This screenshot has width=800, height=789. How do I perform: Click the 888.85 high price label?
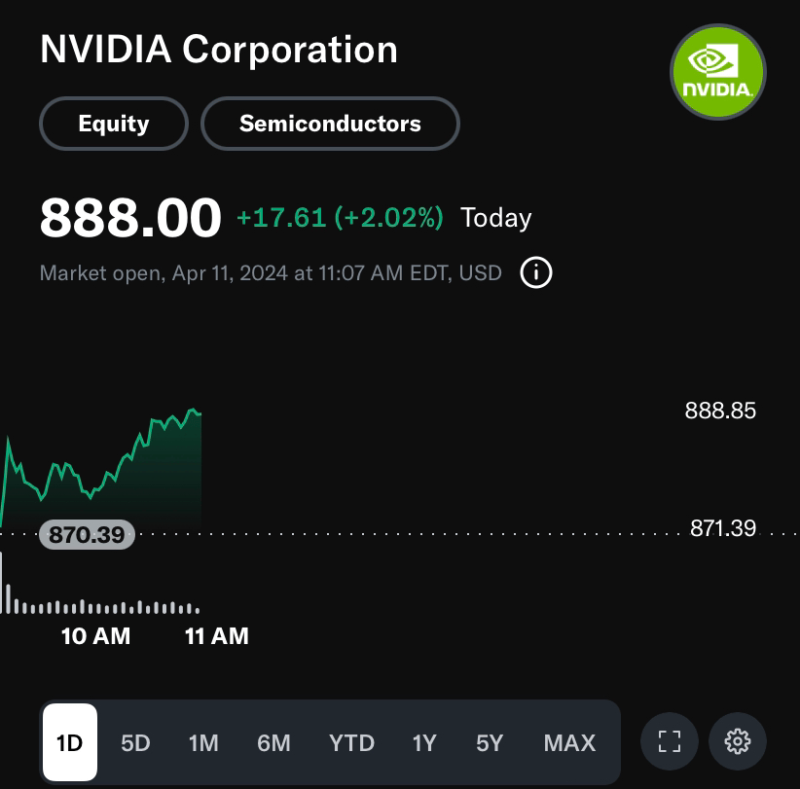coord(719,411)
